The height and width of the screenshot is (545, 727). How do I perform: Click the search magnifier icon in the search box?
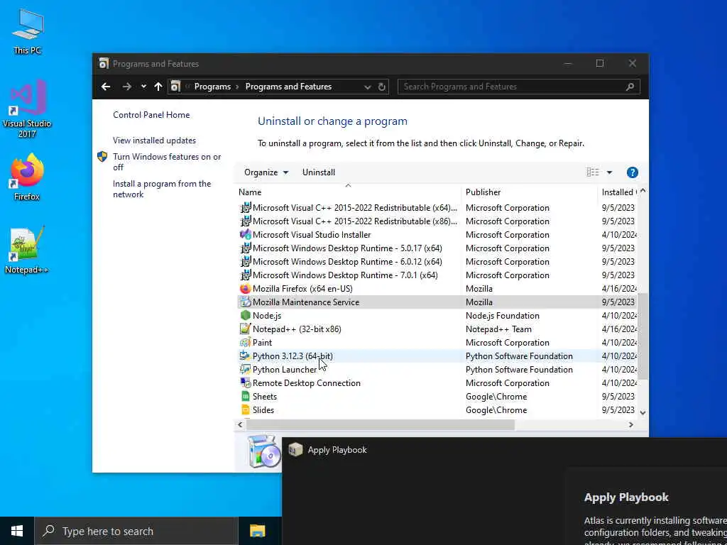[x=630, y=87]
